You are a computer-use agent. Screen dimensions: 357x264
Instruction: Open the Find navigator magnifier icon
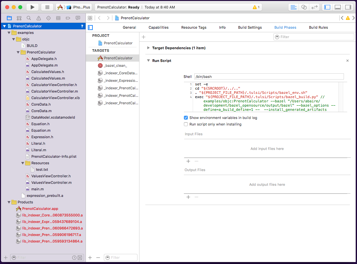click(x=29, y=18)
